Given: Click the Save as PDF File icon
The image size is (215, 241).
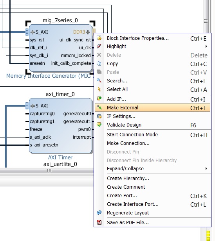Looking at the screenshot, I should click(99, 222).
